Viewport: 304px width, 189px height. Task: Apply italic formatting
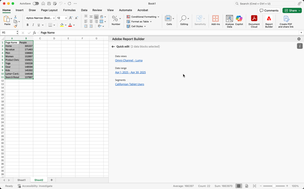pyautogui.click(x=33, y=25)
